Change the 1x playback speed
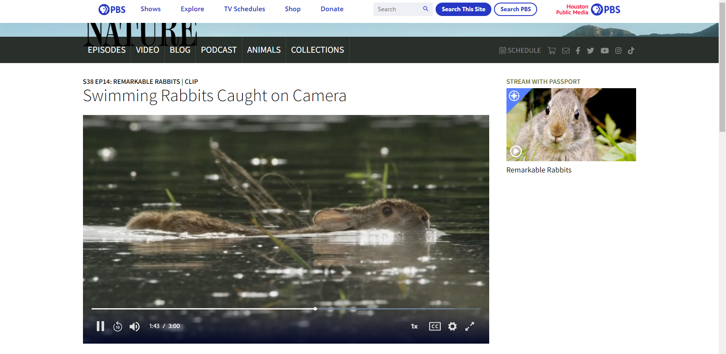 (414, 326)
